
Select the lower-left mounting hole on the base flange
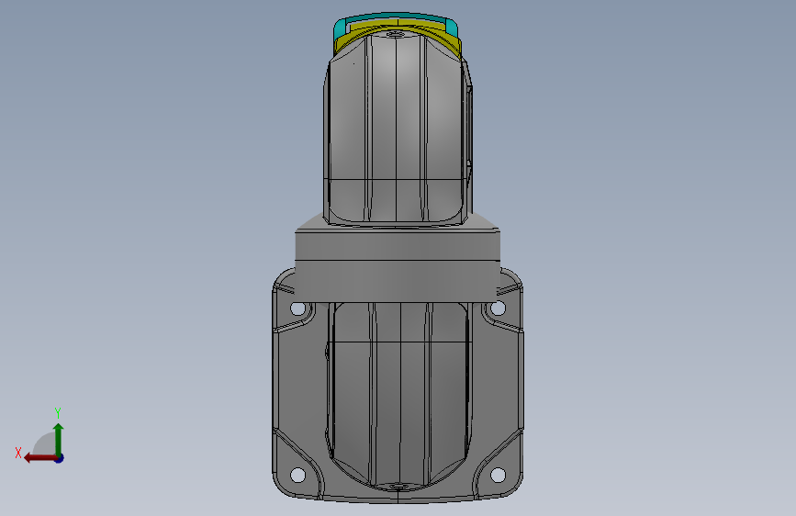[298, 476]
